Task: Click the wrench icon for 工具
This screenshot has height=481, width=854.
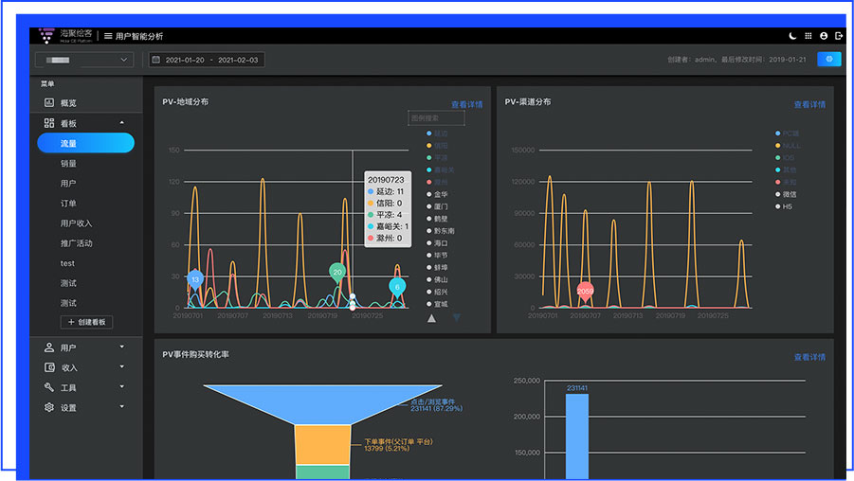Action: 49,387
